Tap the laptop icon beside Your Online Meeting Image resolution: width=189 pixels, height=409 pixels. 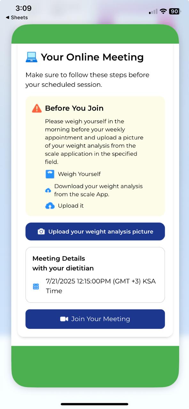(x=32, y=57)
